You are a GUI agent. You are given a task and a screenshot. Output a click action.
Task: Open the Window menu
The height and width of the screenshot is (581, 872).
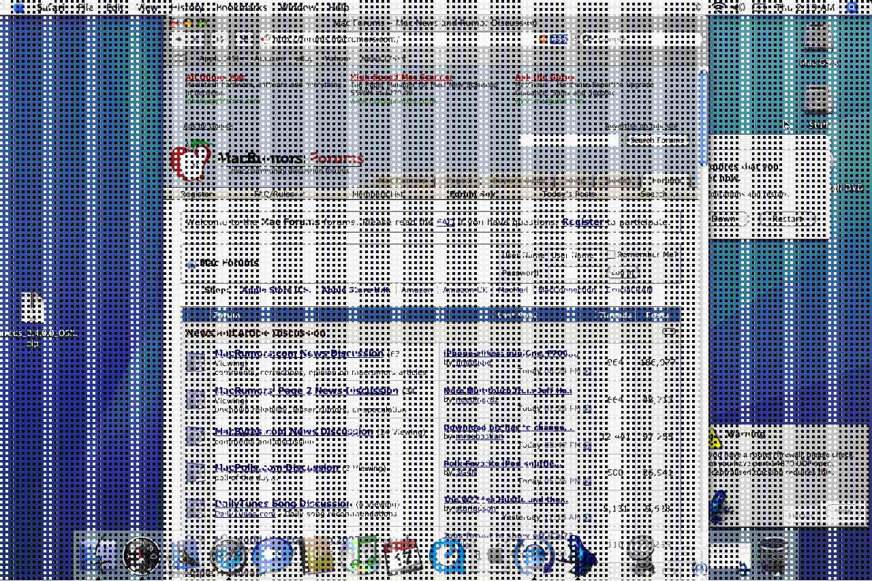tap(298, 7)
